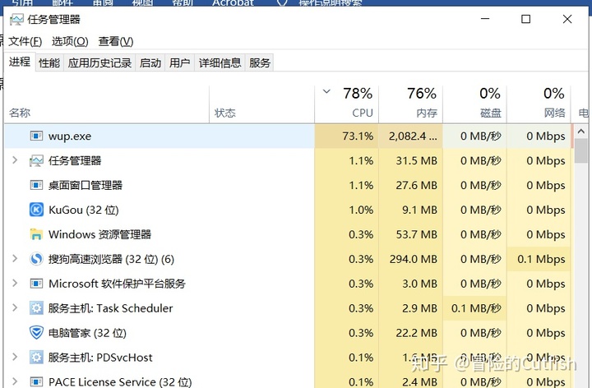Click the 电脑管家 shield icon
Viewport: 592px width, 388px height.
coord(36,333)
